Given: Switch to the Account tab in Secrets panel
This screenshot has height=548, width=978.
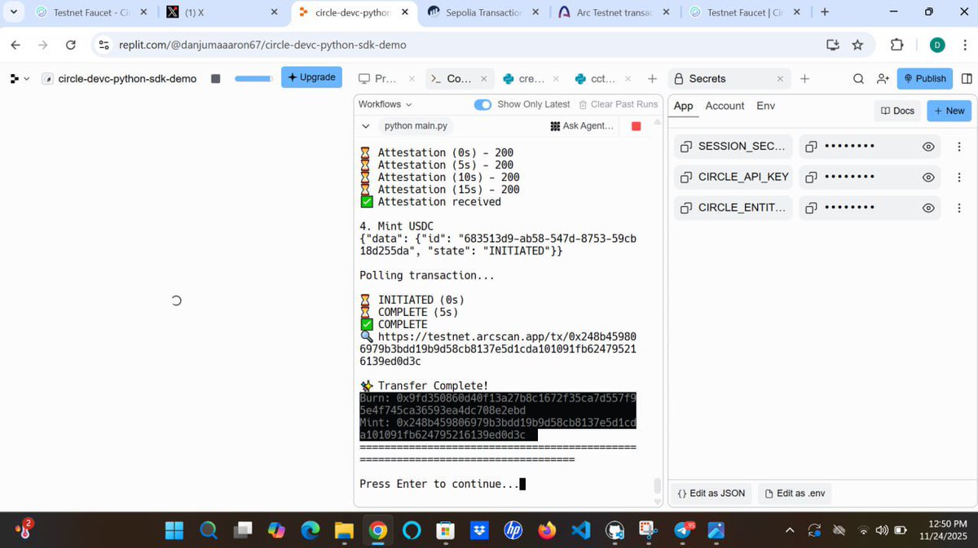Looking at the screenshot, I should tap(725, 106).
